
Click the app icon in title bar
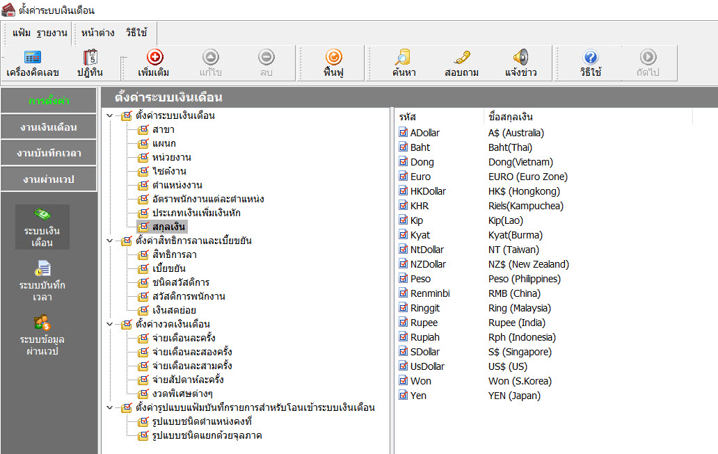[8, 10]
